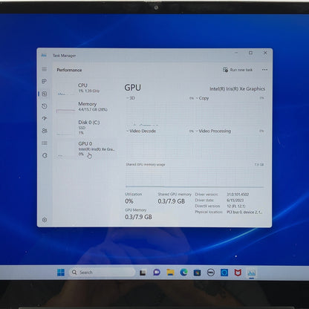
Task: Click the Shared GPU memory usage graph
Action: (195, 177)
